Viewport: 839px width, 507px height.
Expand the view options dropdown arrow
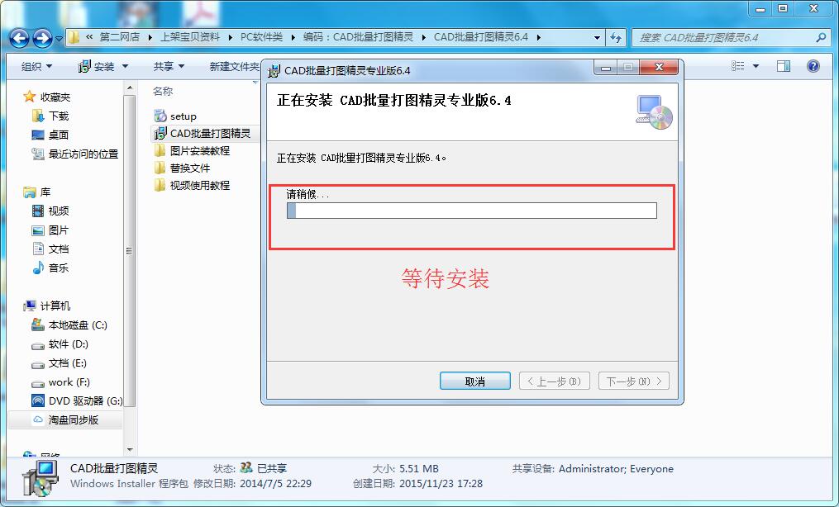click(x=756, y=66)
